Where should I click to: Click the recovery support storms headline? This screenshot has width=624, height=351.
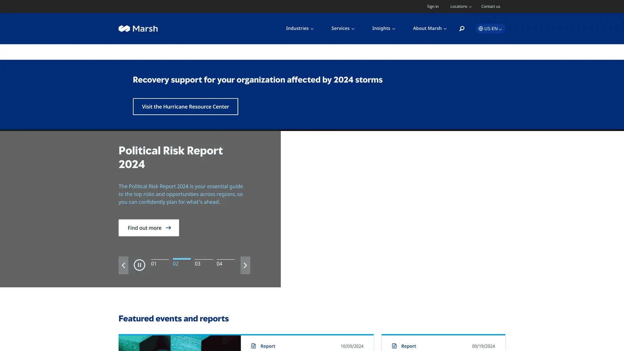click(258, 80)
